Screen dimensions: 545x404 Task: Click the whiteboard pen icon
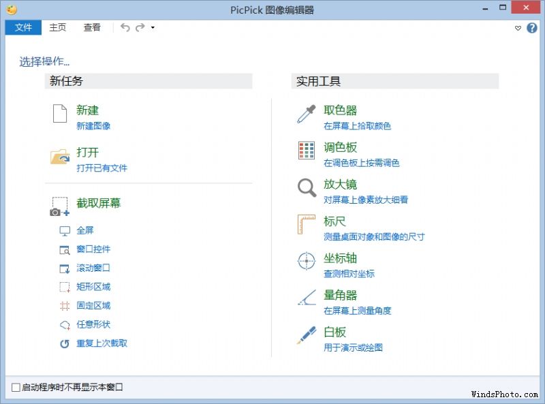[x=306, y=335]
